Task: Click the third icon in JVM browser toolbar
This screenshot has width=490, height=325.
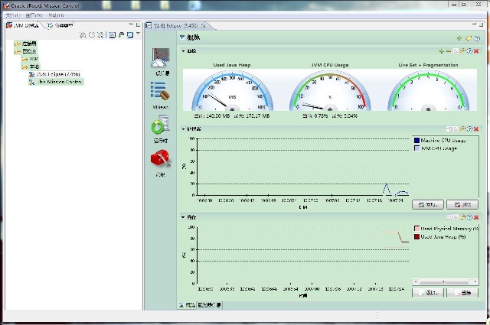Action: pos(100,35)
